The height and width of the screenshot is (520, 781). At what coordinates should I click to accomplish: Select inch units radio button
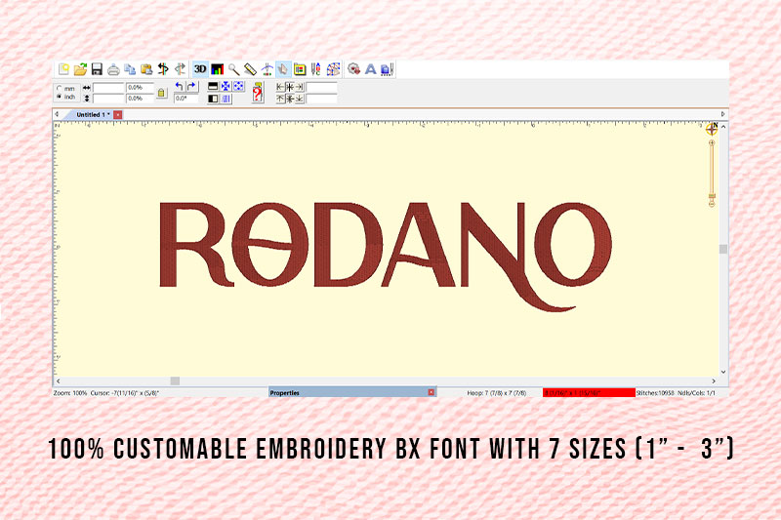60,97
